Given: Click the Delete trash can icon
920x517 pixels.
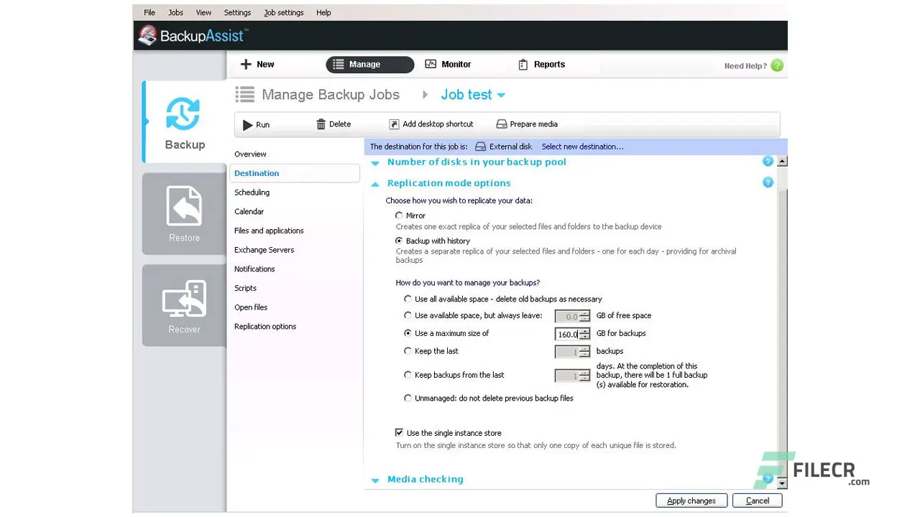Looking at the screenshot, I should [321, 124].
